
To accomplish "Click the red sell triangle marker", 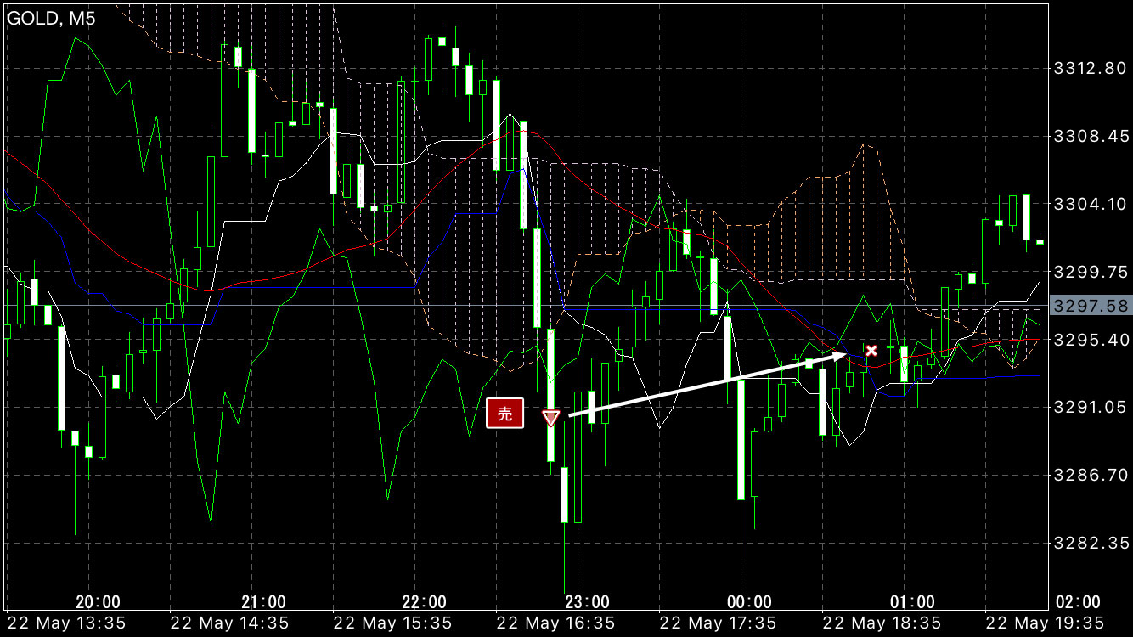I will [x=550, y=418].
